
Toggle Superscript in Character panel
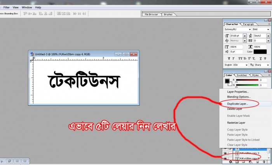[249, 58]
